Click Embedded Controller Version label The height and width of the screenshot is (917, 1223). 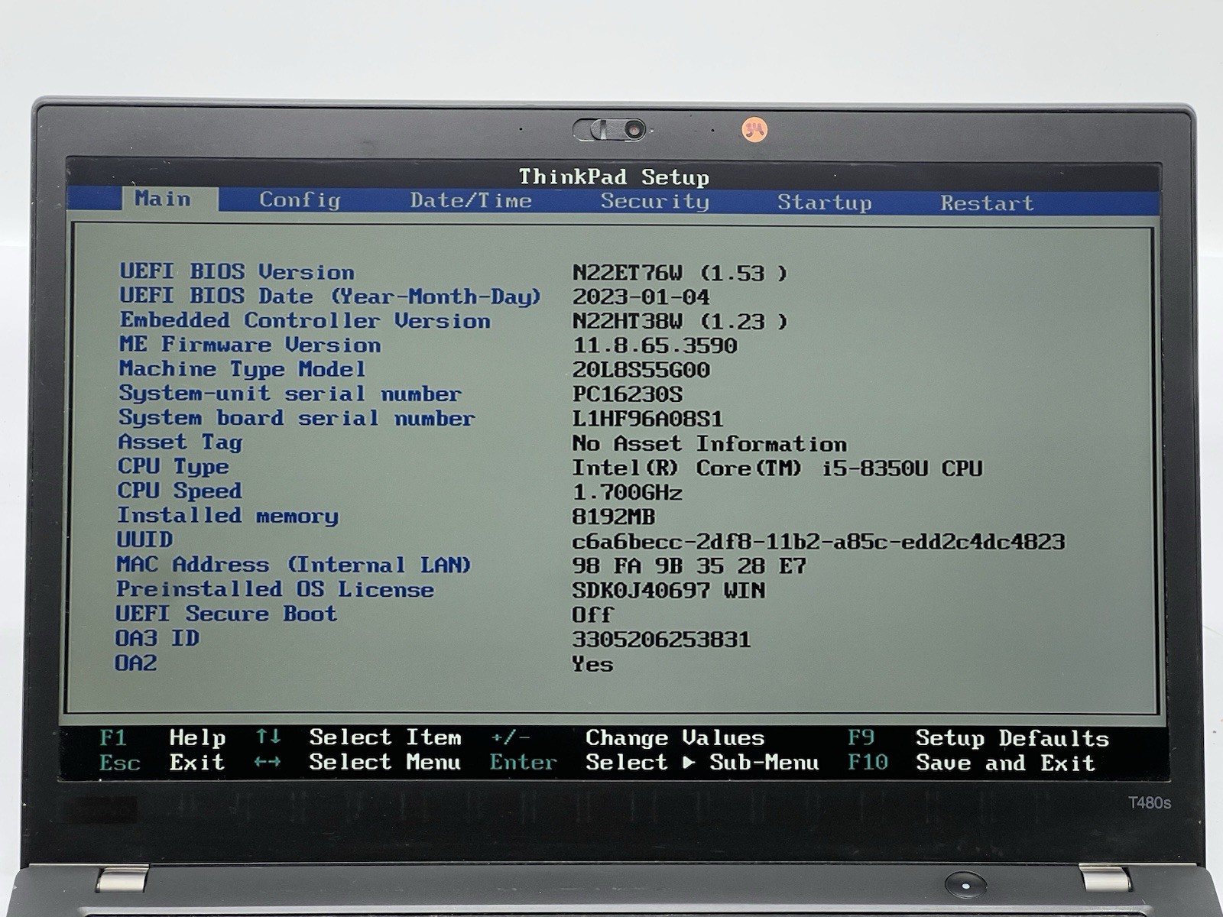click(x=305, y=320)
